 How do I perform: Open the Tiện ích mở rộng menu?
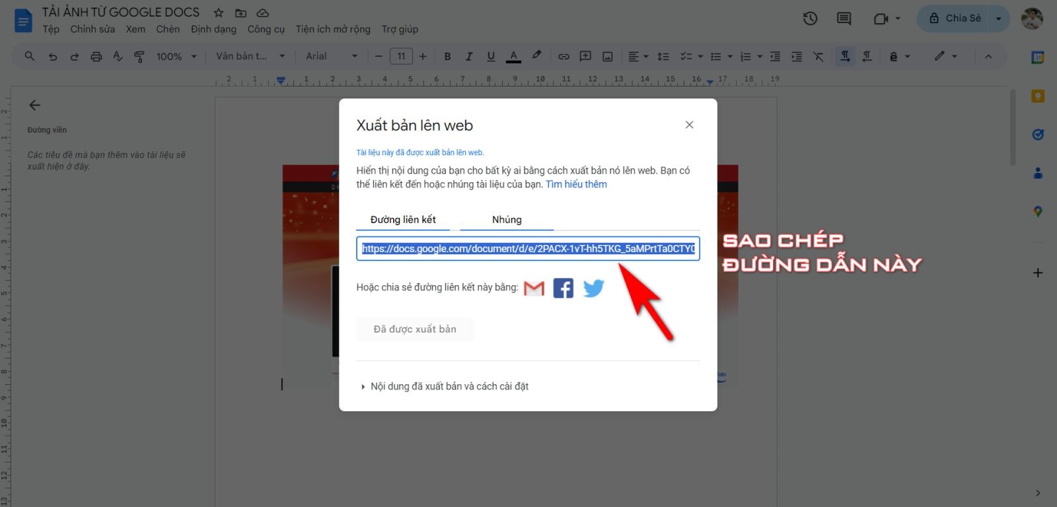click(x=333, y=29)
